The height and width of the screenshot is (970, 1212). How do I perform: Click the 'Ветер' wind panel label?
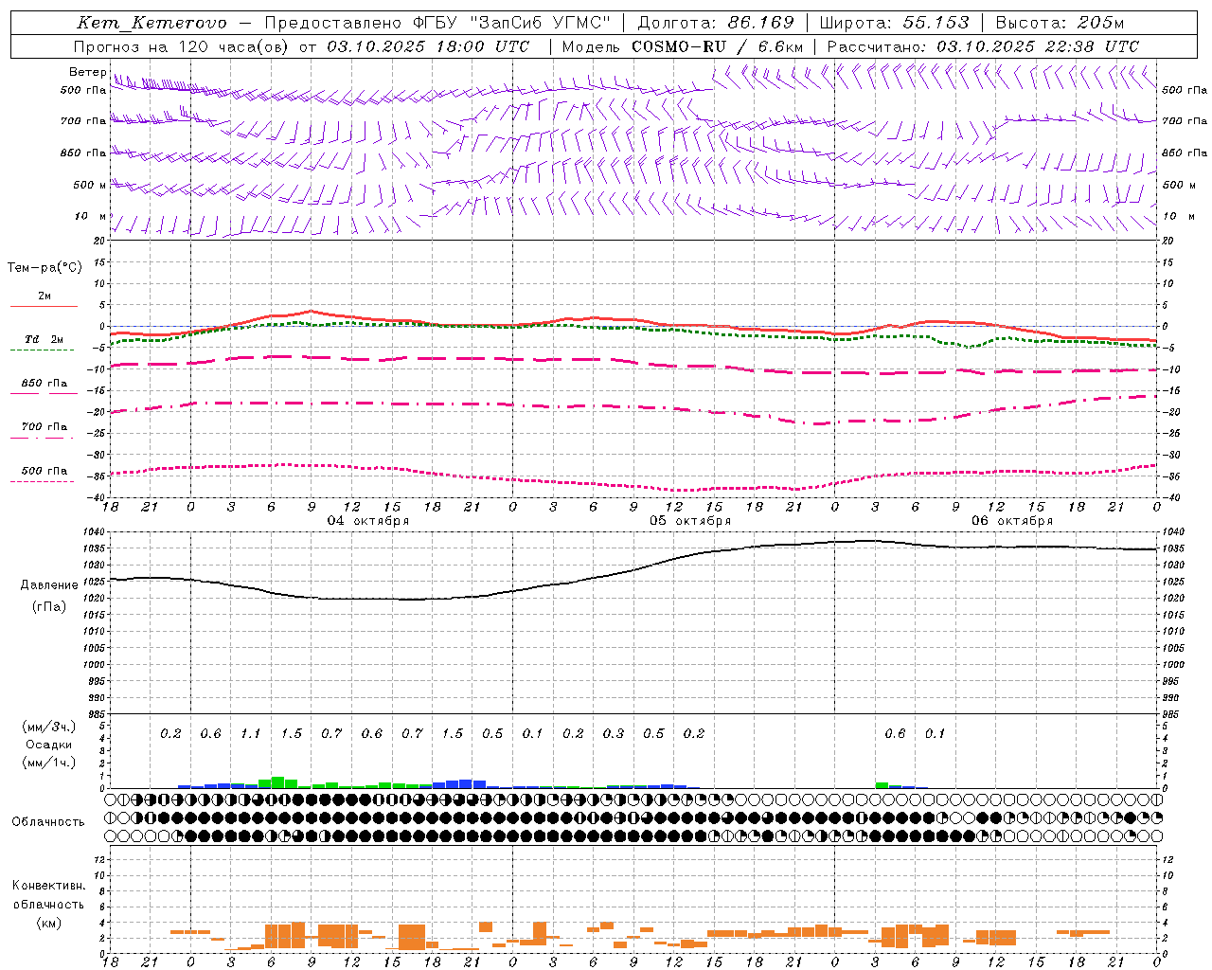pos(88,72)
